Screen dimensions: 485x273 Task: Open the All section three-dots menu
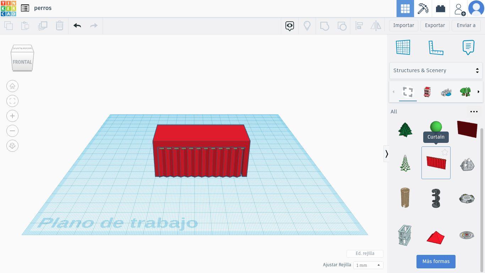pyautogui.click(x=474, y=112)
